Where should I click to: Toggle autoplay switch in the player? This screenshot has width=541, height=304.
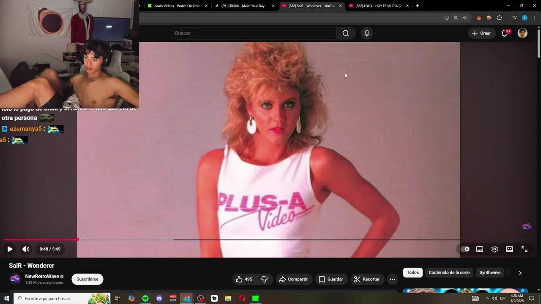tap(465, 249)
